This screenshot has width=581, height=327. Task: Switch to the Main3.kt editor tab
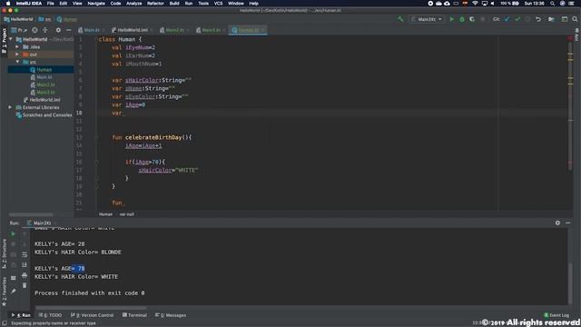pyautogui.click(x=211, y=30)
